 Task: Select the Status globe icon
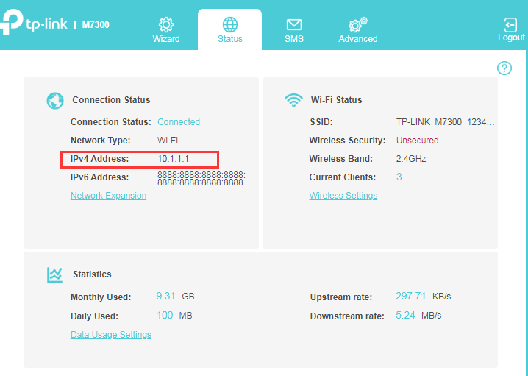[230, 24]
